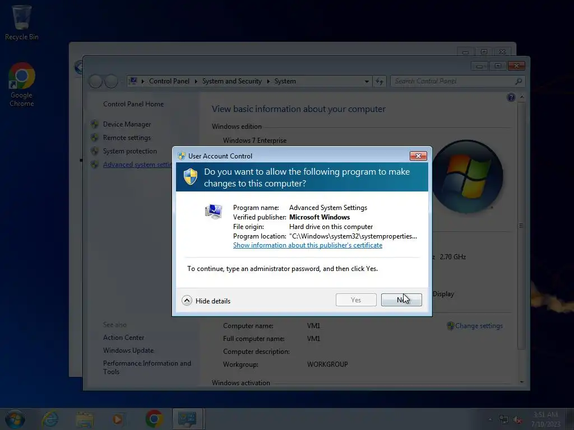This screenshot has width=574, height=430.
Task: Go to Control Panel Home
Action: (x=133, y=104)
